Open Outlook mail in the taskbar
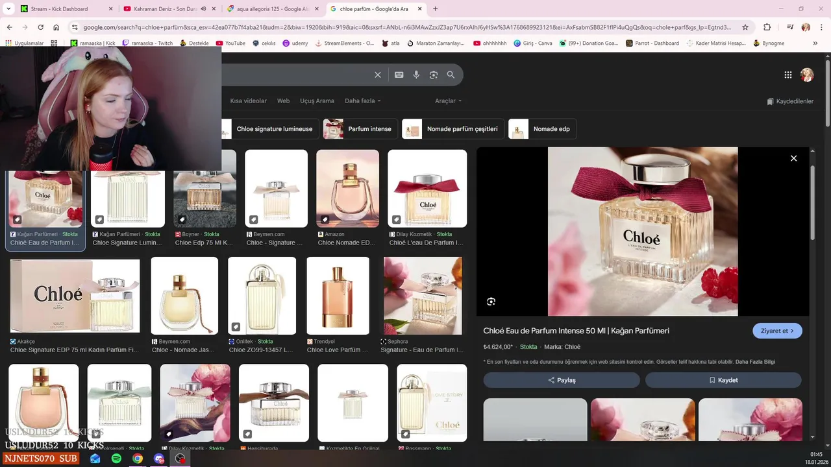Viewport: 831px width, 467px height. pyautogui.click(x=95, y=459)
